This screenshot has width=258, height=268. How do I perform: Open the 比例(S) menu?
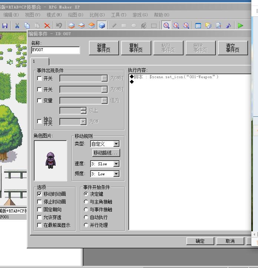pyautogui.click(x=97, y=15)
